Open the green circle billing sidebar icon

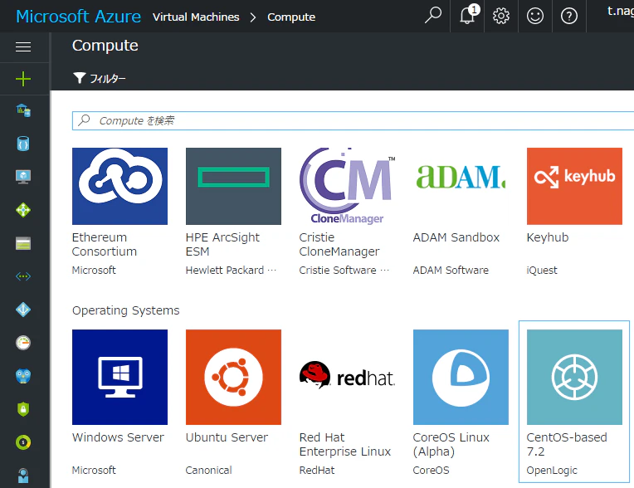[x=23, y=442]
